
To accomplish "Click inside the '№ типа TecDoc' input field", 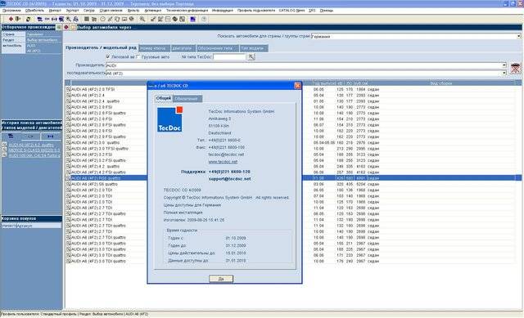I will [x=229, y=57].
